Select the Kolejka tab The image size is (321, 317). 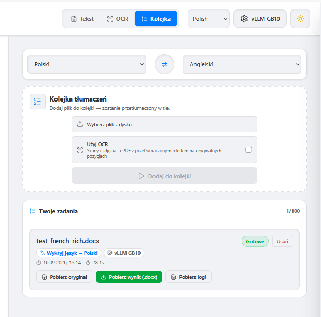[156, 19]
